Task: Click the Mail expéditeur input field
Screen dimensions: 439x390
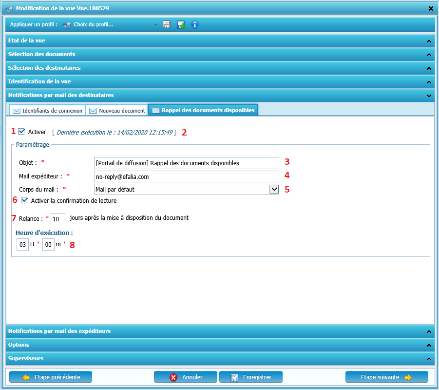Action: 186,176
